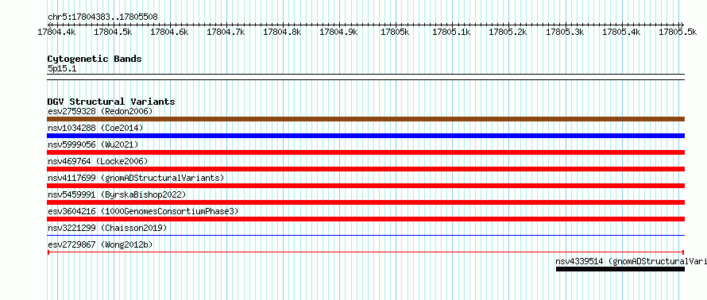Click the 17804.4k ruler tick label
707x300 pixels.
point(57,32)
